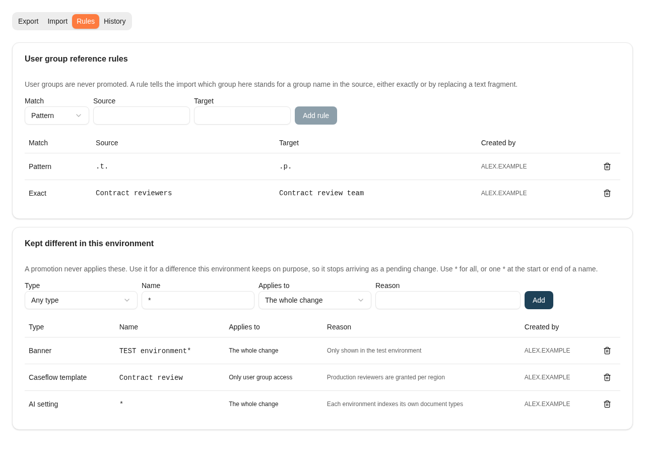Click the Add rule button
The height and width of the screenshot is (454, 645).
(x=316, y=116)
